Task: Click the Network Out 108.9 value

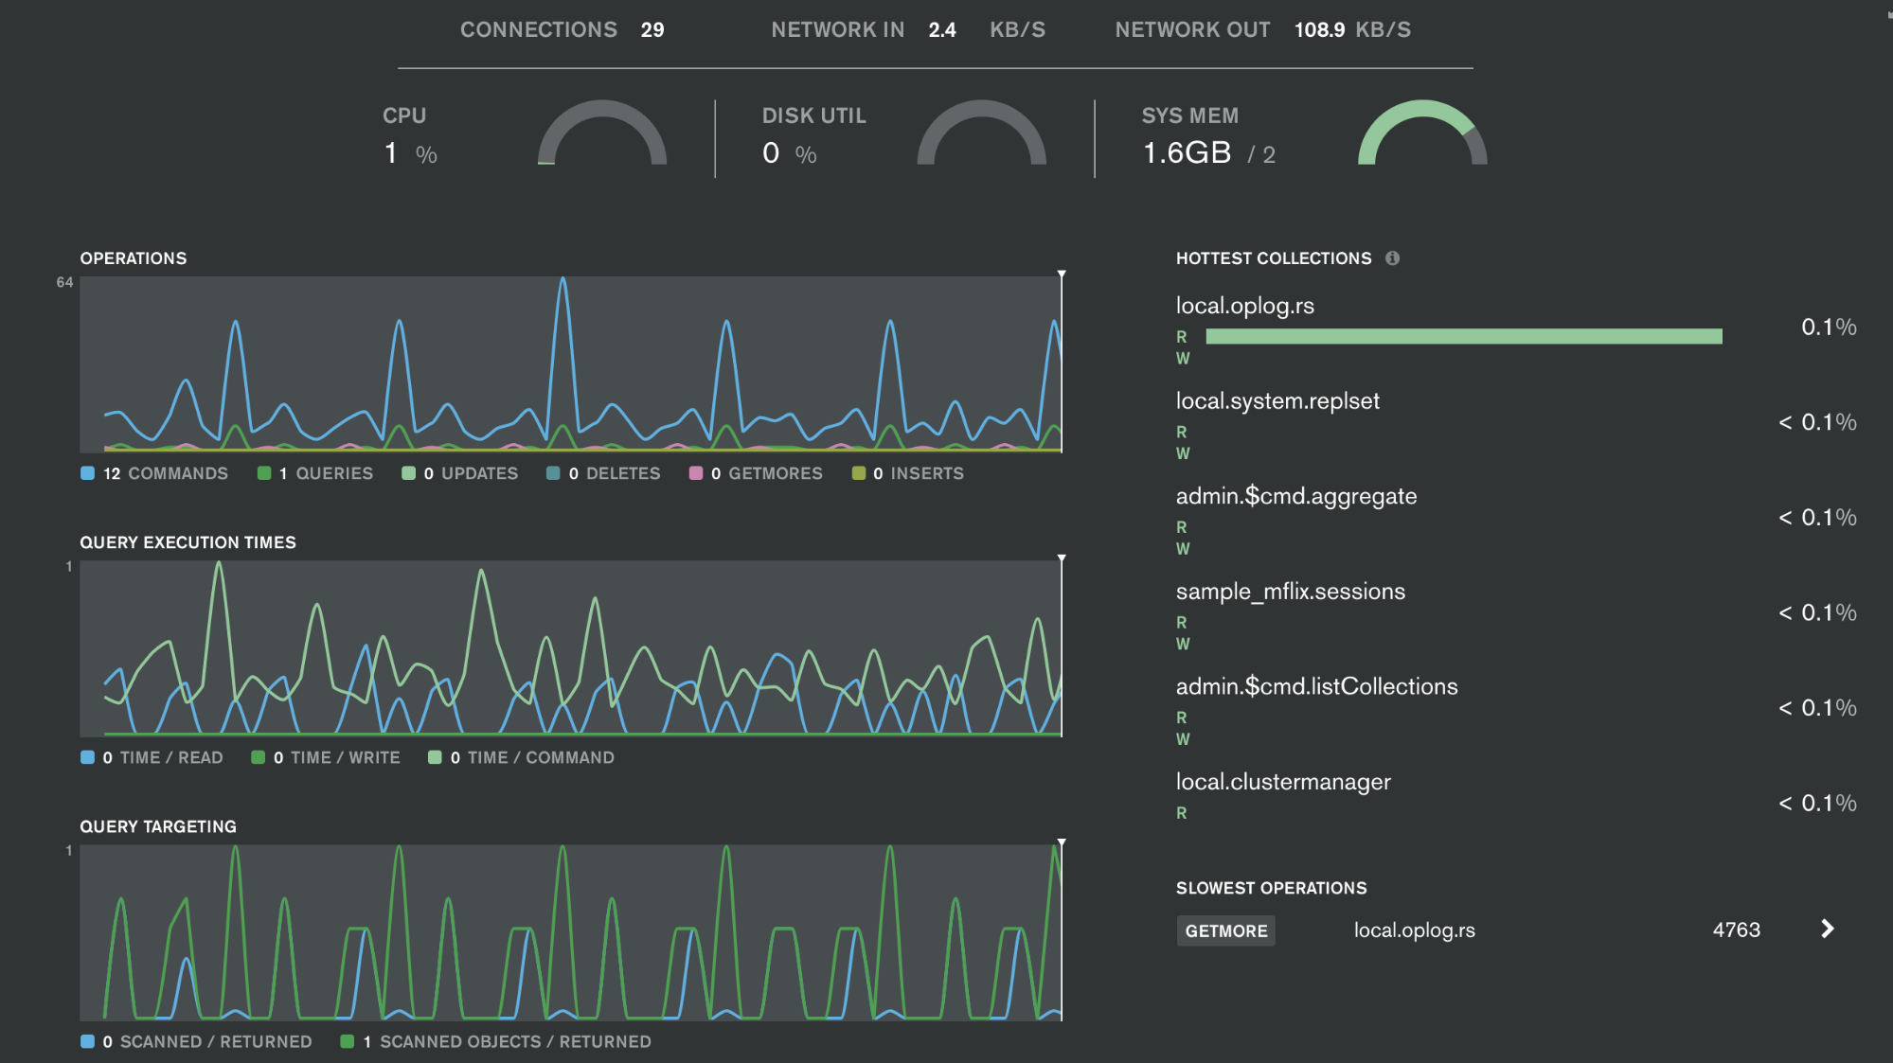Action: (x=1319, y=30)
